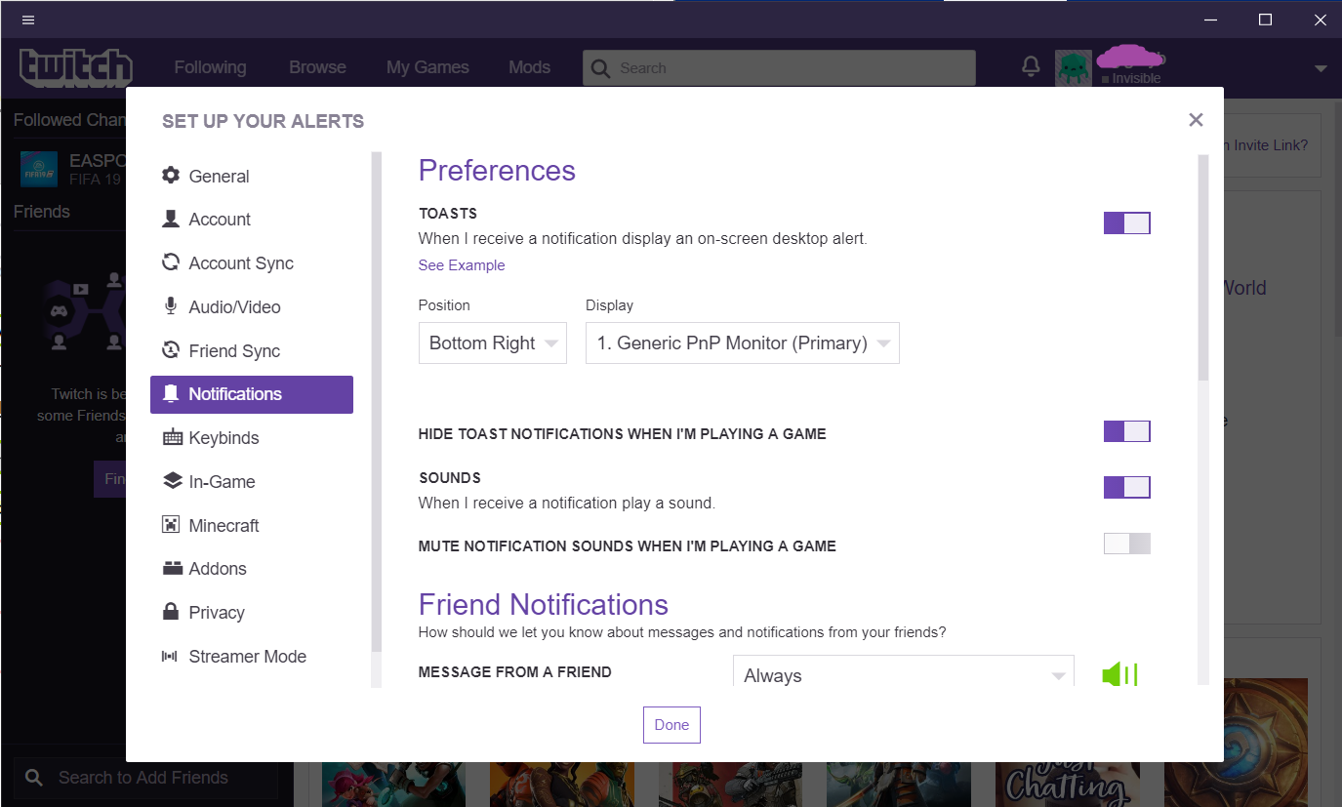Go to the Following page
Viewport: 1342px width, 807px height.
tap(210, 67)
